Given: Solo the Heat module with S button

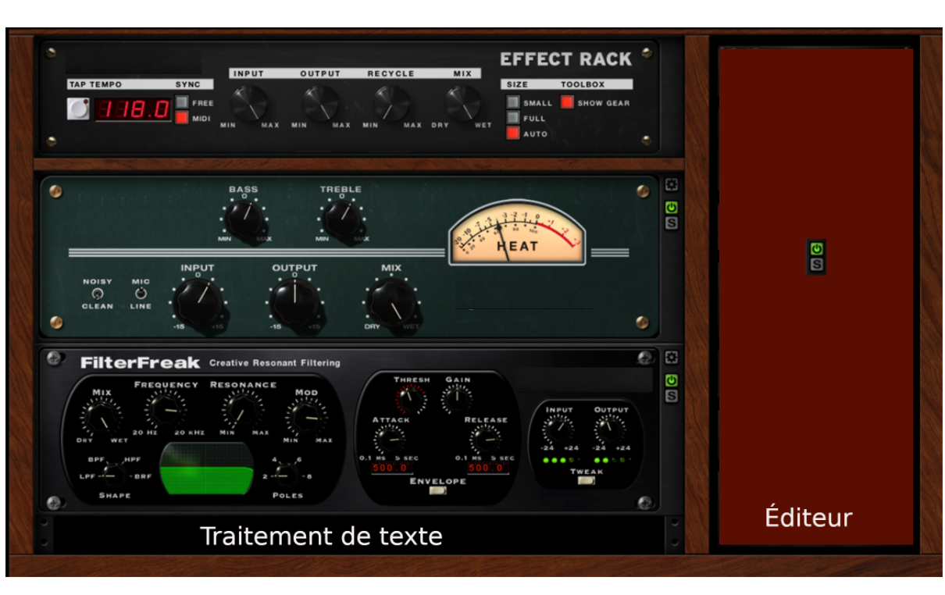Looking at the screenshot, I should (671, 223).
